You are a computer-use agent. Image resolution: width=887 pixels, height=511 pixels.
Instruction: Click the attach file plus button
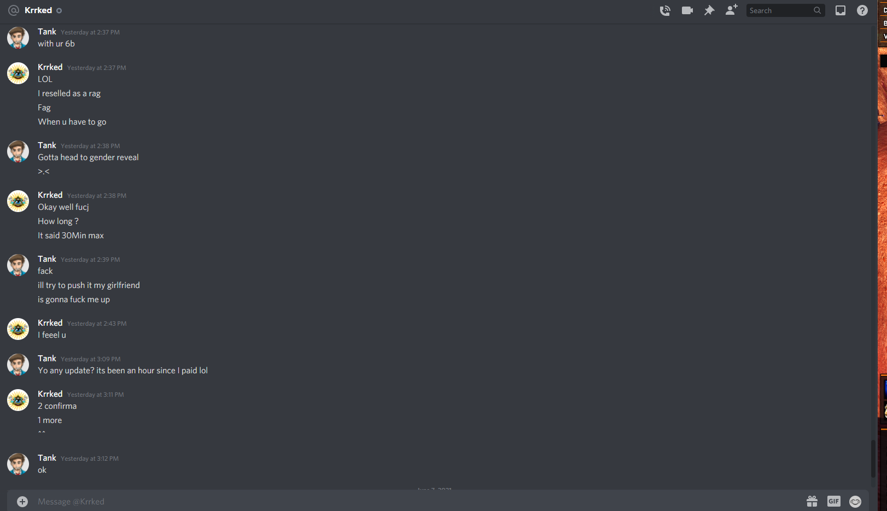click(22, 502)
